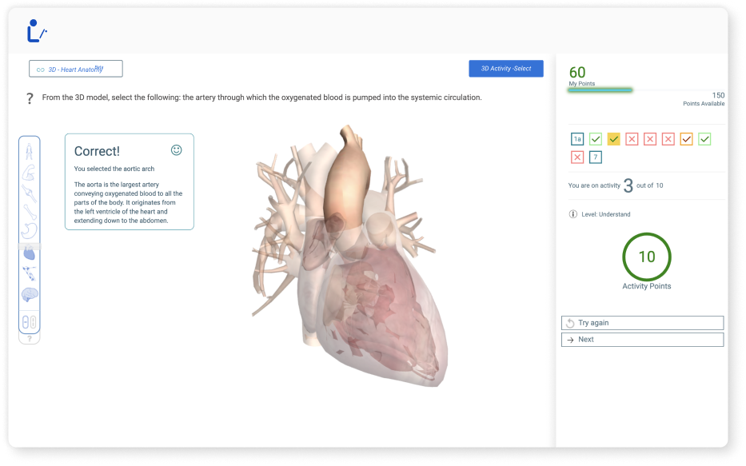Open sidebar help question mark
This screenshot has width=746, height=466.
click(x=30, y=339)
